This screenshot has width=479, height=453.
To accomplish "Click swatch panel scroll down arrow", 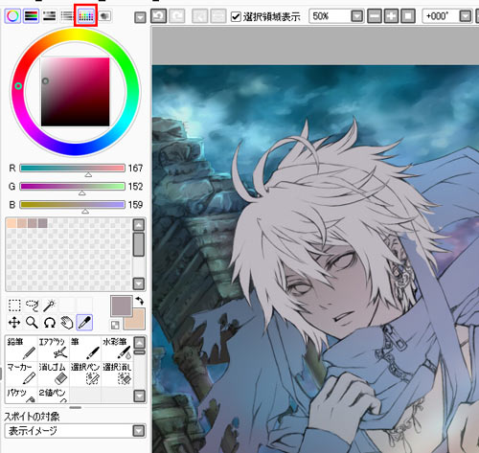I will pyautogui.click(x=139, y=283).
